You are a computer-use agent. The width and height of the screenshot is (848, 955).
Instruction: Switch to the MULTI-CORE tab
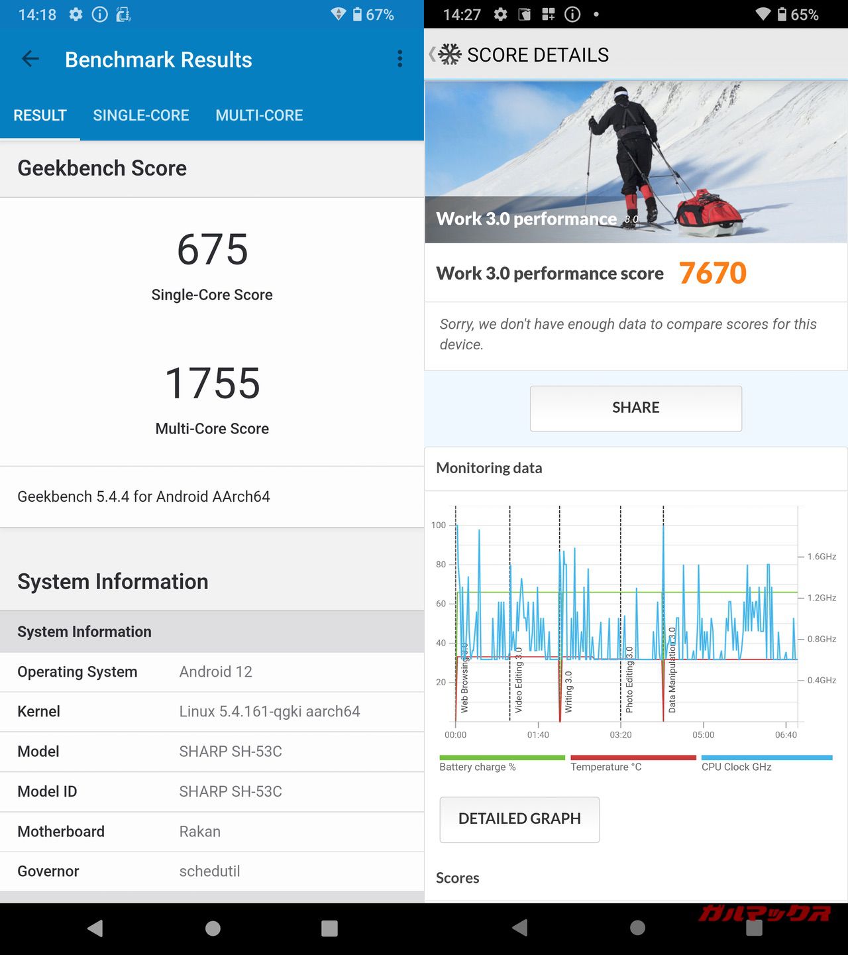click(x=259, y=115)
